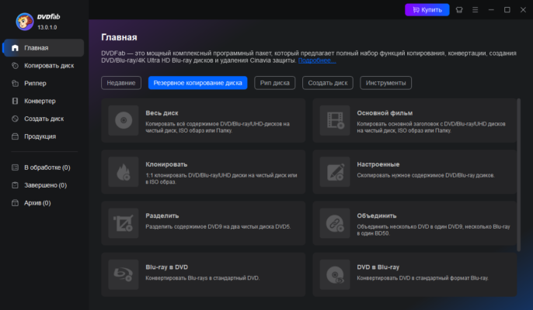This screenshot has height=310, width=533.
Task: Choose Объединить card title
Action: point(377,215)
